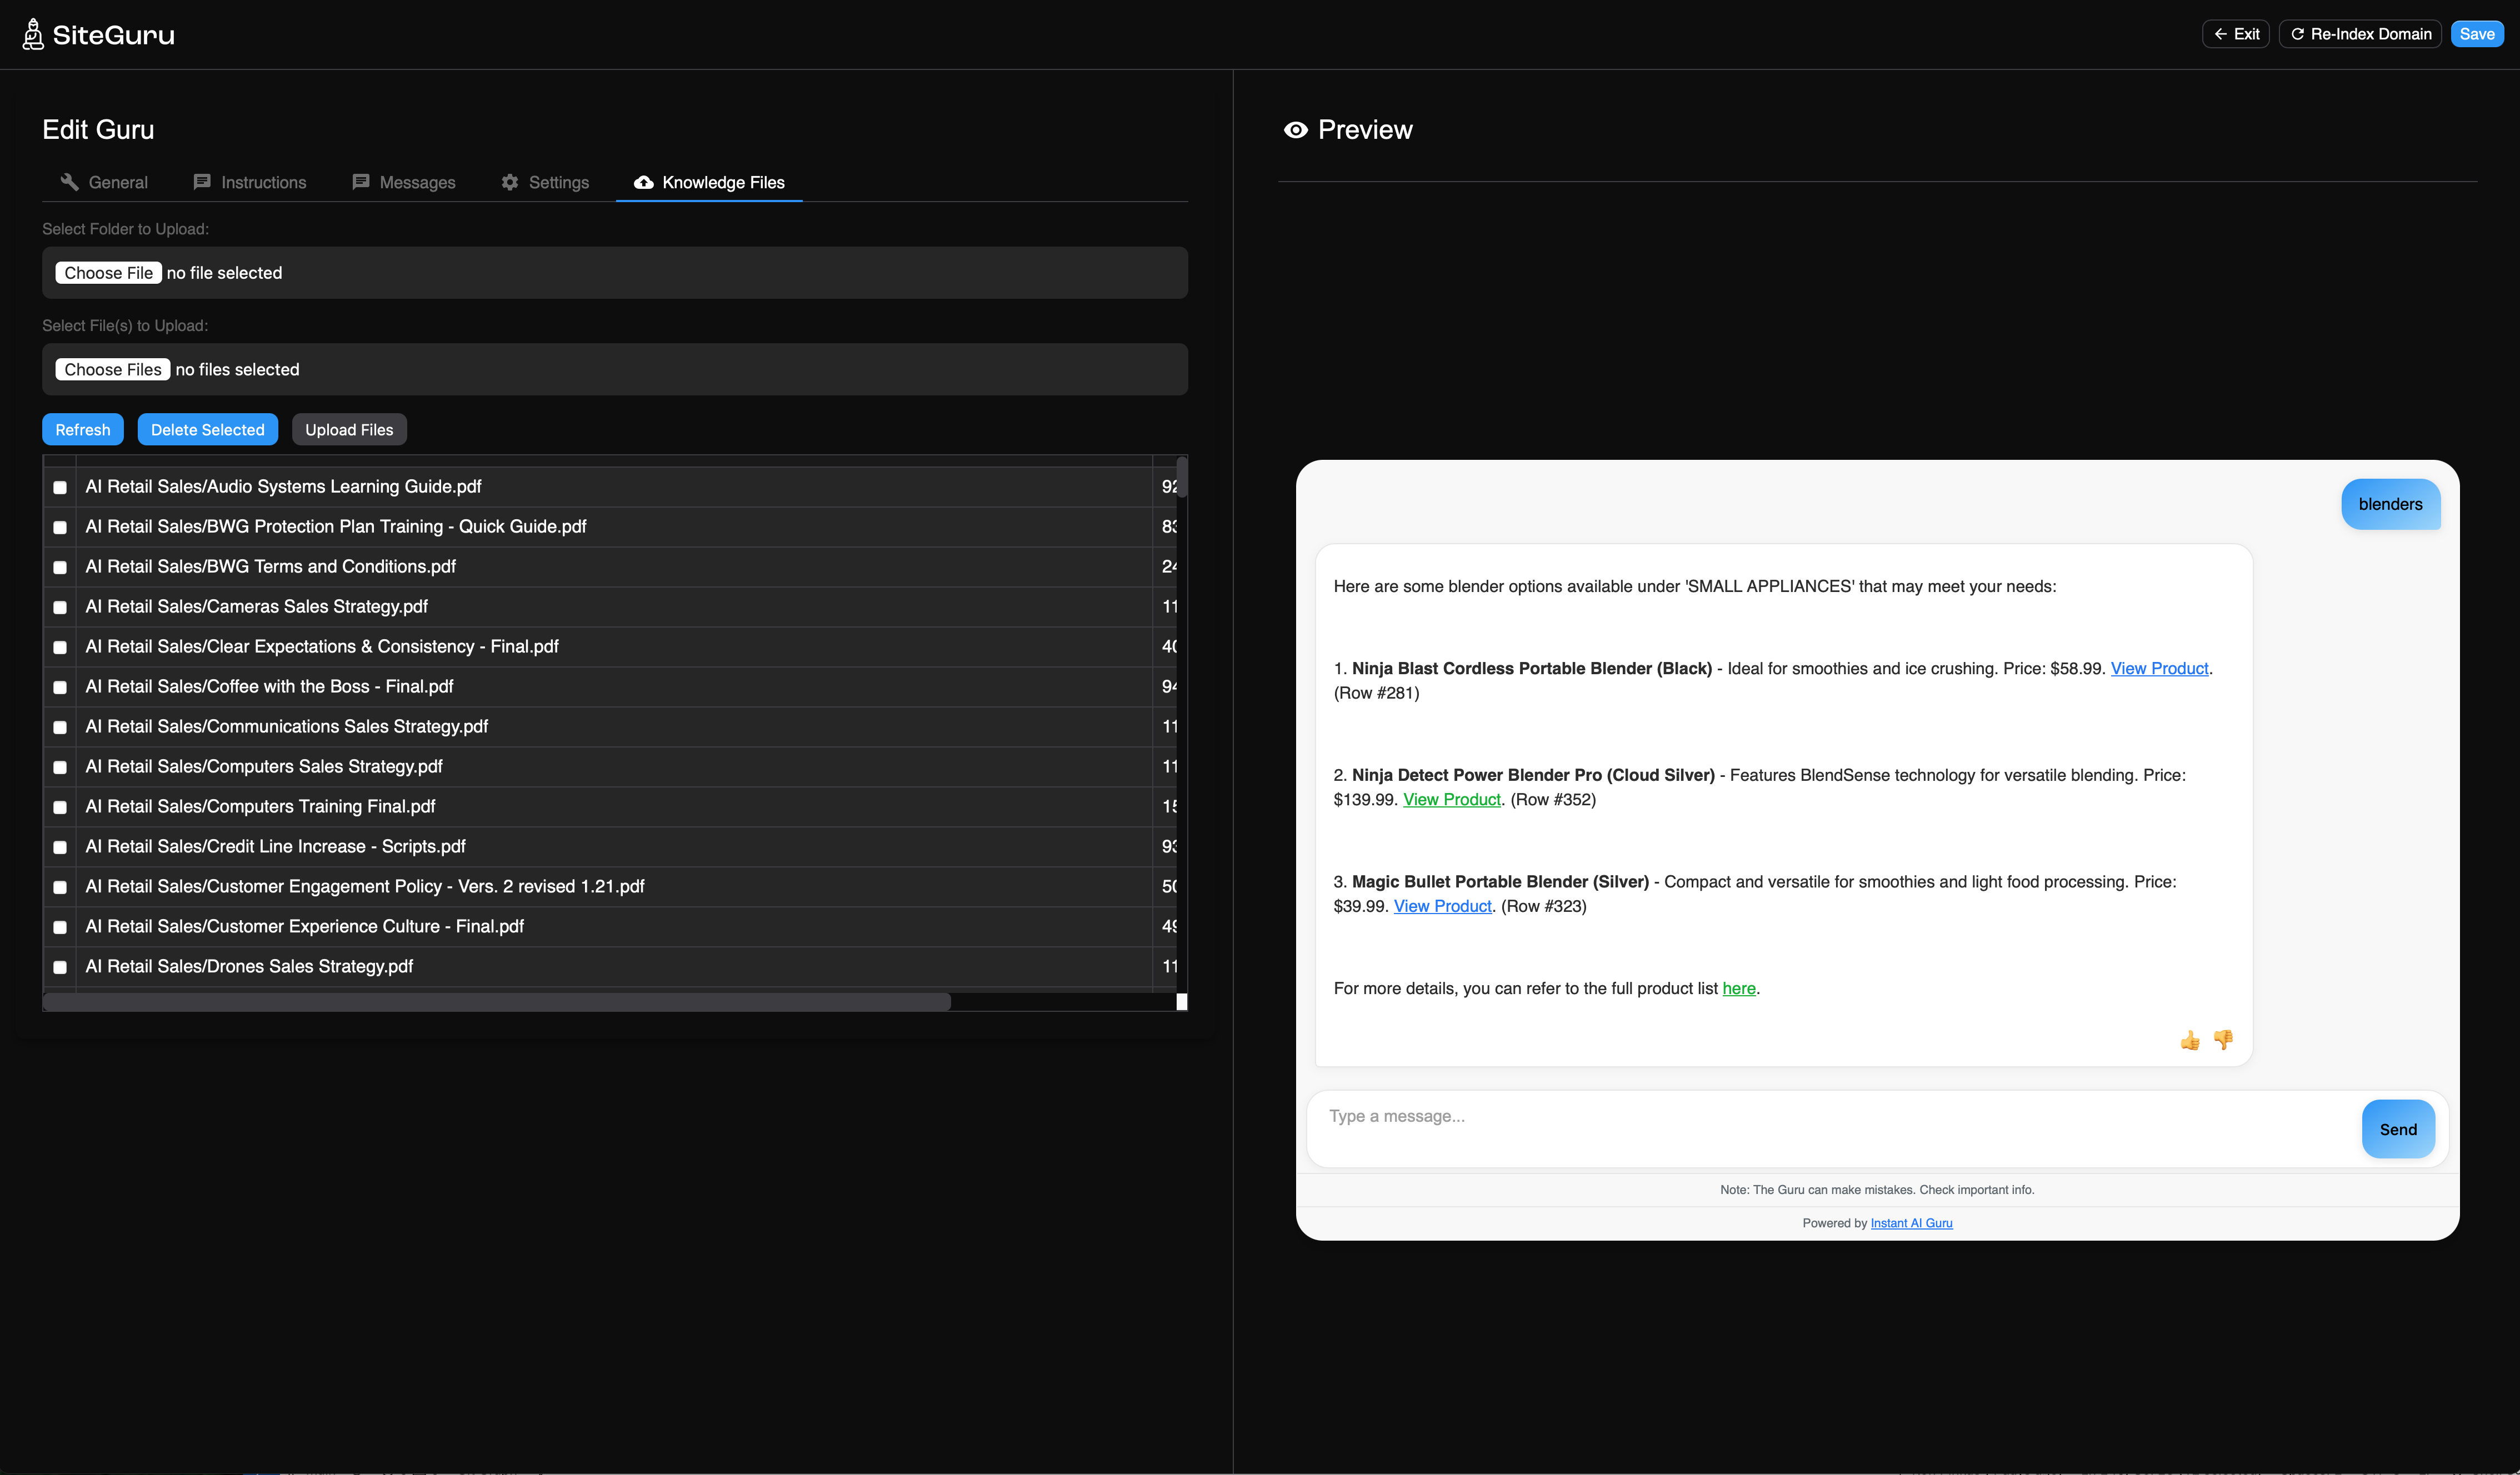2520x1475 pixels.
Task: Click the Knowledge Files cloud icon
Action: 643,182
